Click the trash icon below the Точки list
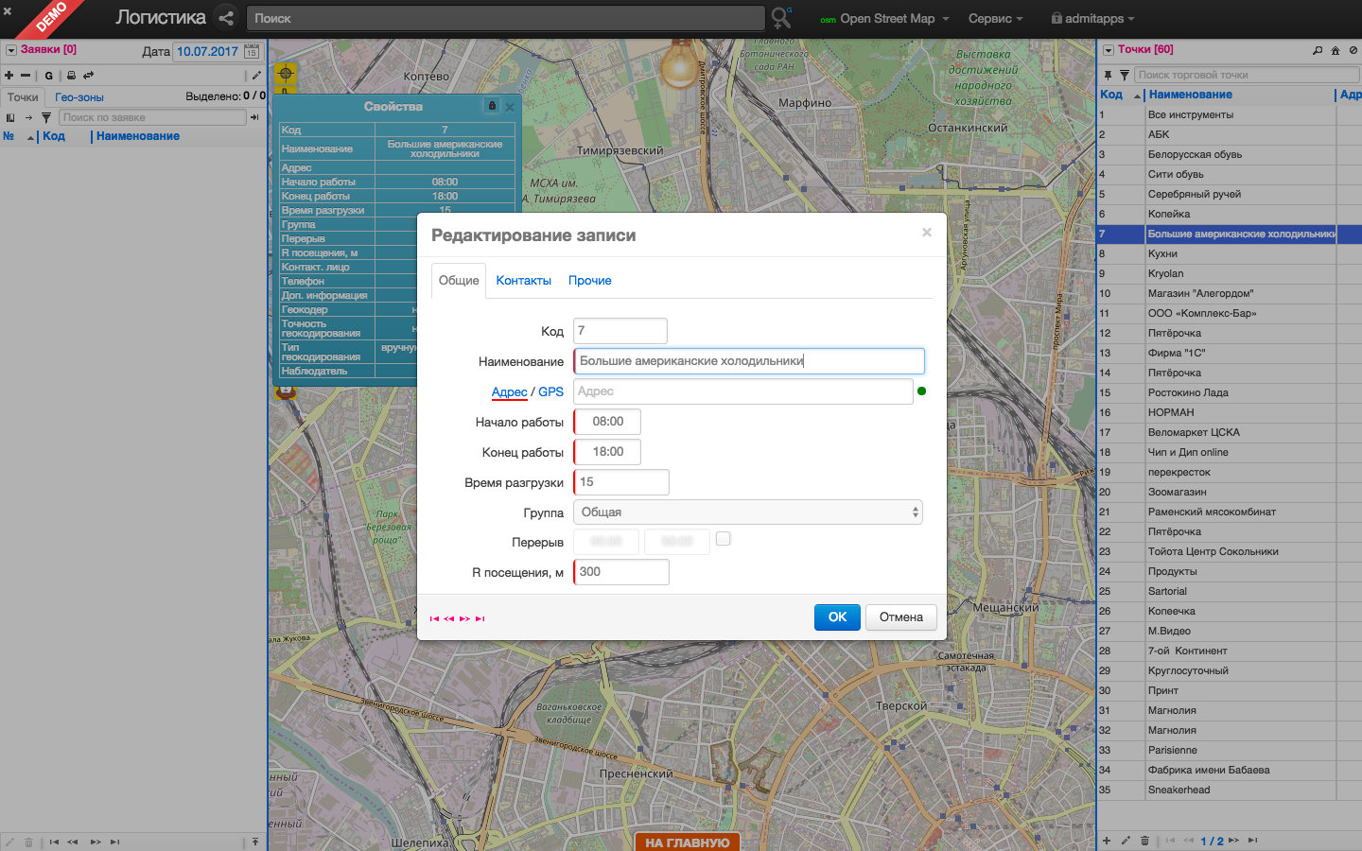This screenshot has width=1362, height=851. [1145, 841]
